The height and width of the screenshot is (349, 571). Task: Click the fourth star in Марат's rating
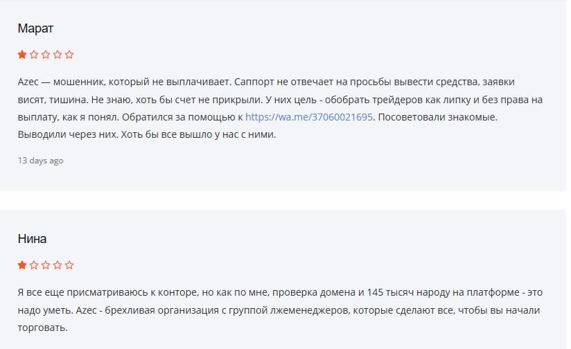(58, 55)
